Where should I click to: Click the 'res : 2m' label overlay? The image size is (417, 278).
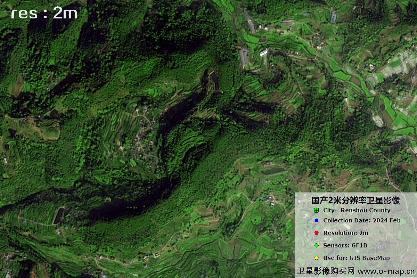pos(44,14)
